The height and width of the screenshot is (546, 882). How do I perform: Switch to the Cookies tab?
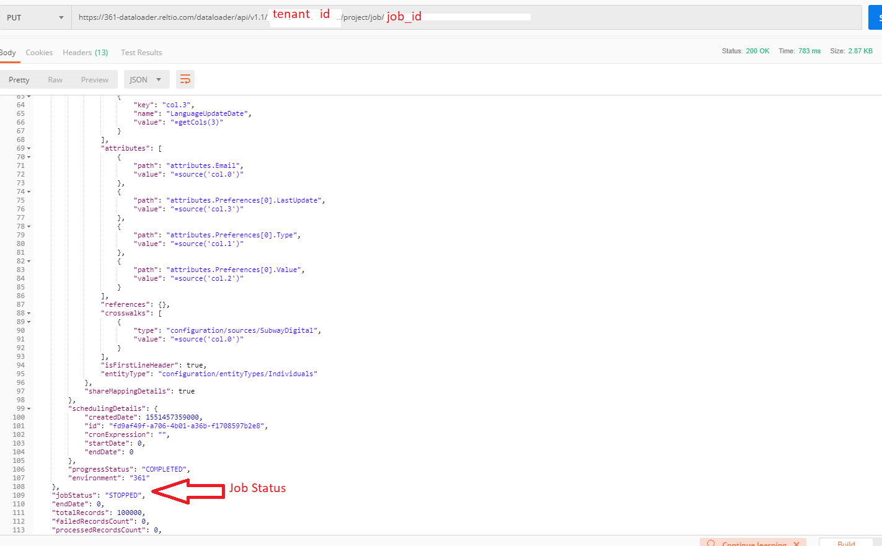[x=39, y=53]
